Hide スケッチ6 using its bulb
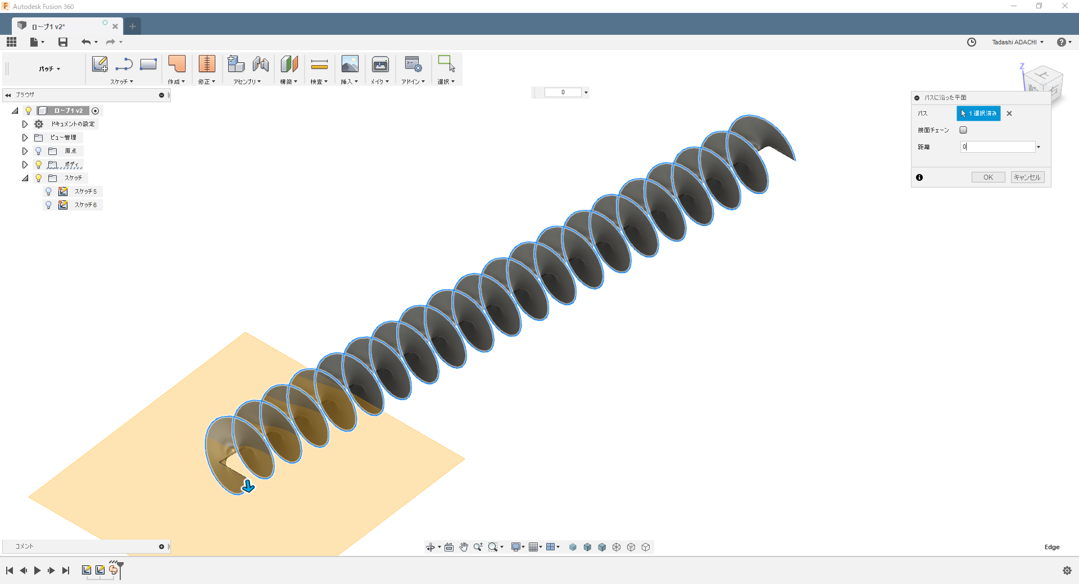The width and height of the screenshot is (1079, 584). [48, 205]
